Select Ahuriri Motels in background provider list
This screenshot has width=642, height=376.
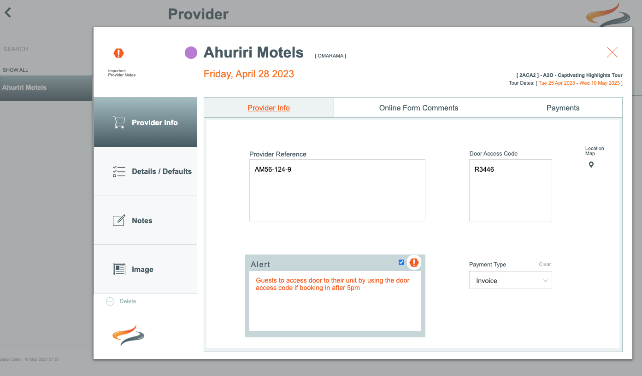coord(46,88)
